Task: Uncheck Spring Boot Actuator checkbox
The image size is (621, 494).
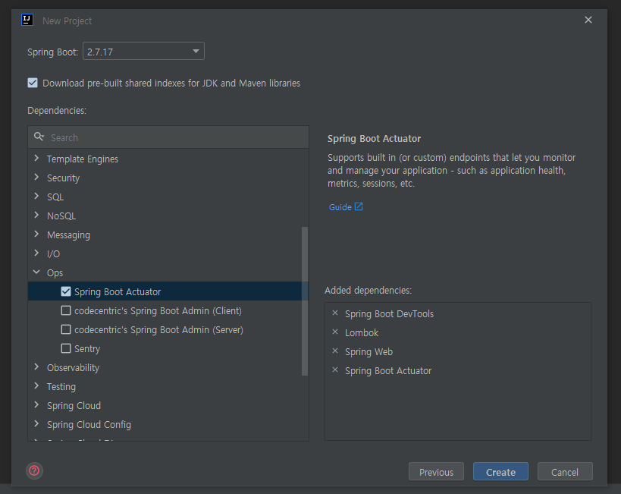Action: pos(66,291)
